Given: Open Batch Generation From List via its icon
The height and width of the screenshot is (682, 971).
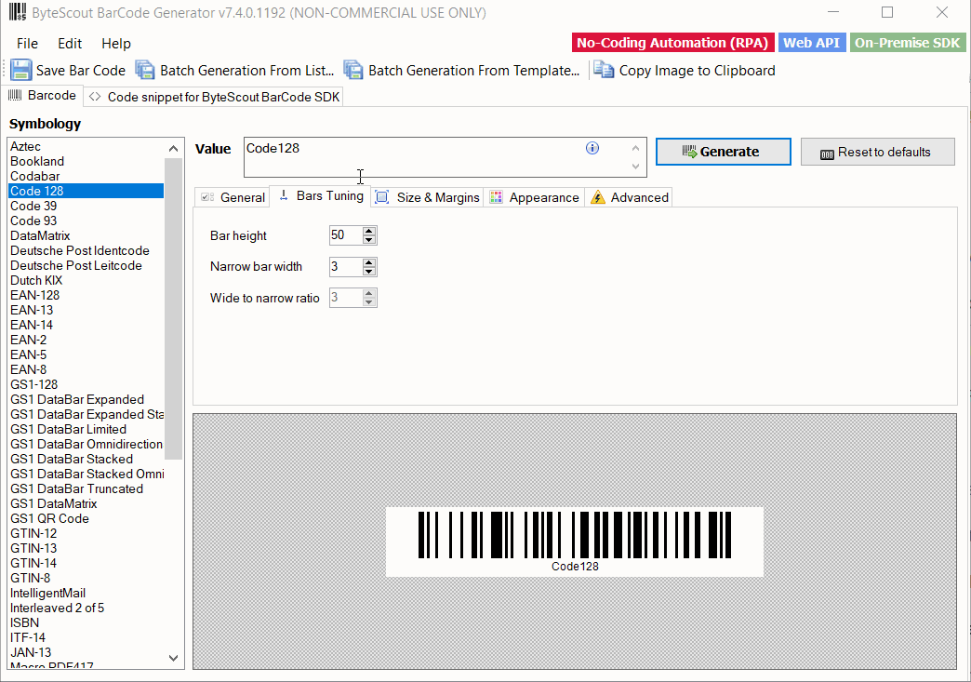Looking at the screenshot, I should [x=145, y=70].
